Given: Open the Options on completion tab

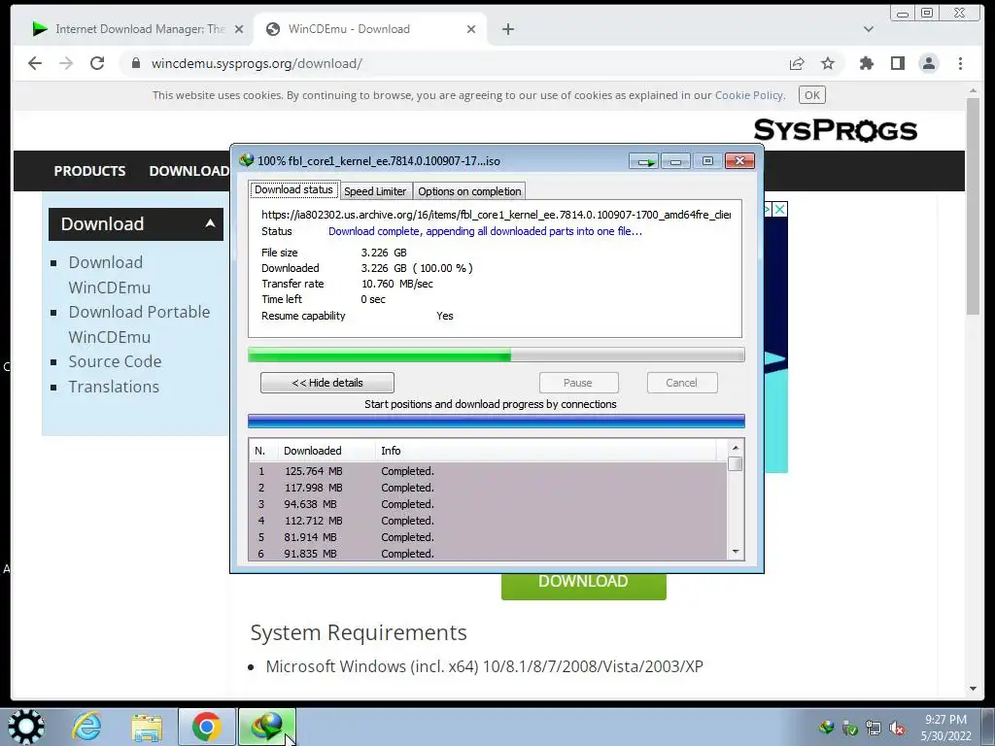Looking at the screenshot, I should (469, 191).
